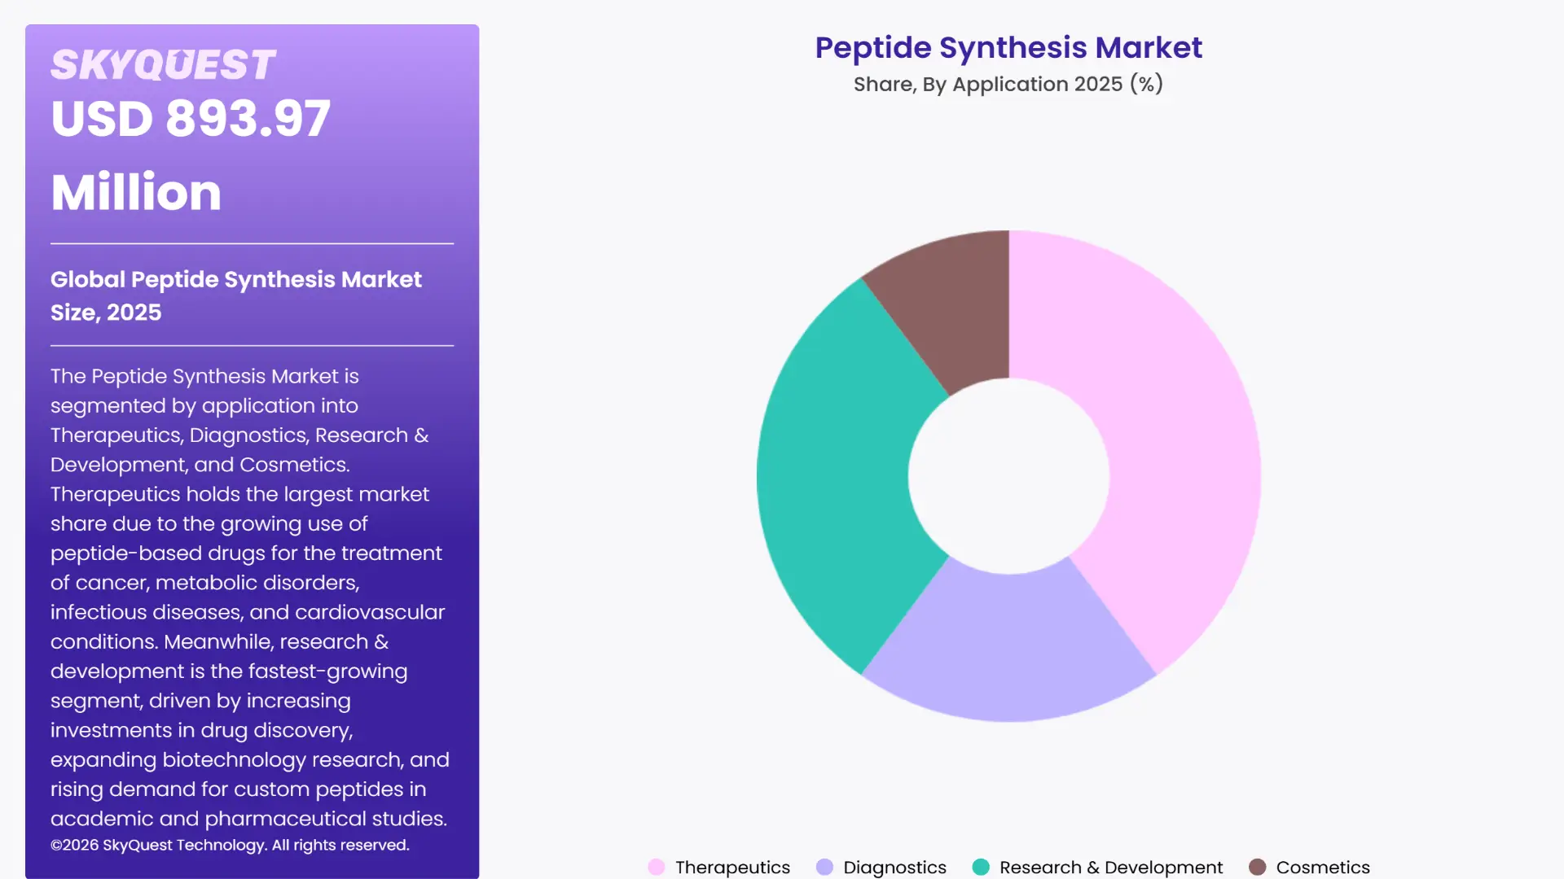The image size is (1564, 879).
Task: Click the 'Share, By Application 2025 (%)' subtitle
Action: coord(1008,84)
